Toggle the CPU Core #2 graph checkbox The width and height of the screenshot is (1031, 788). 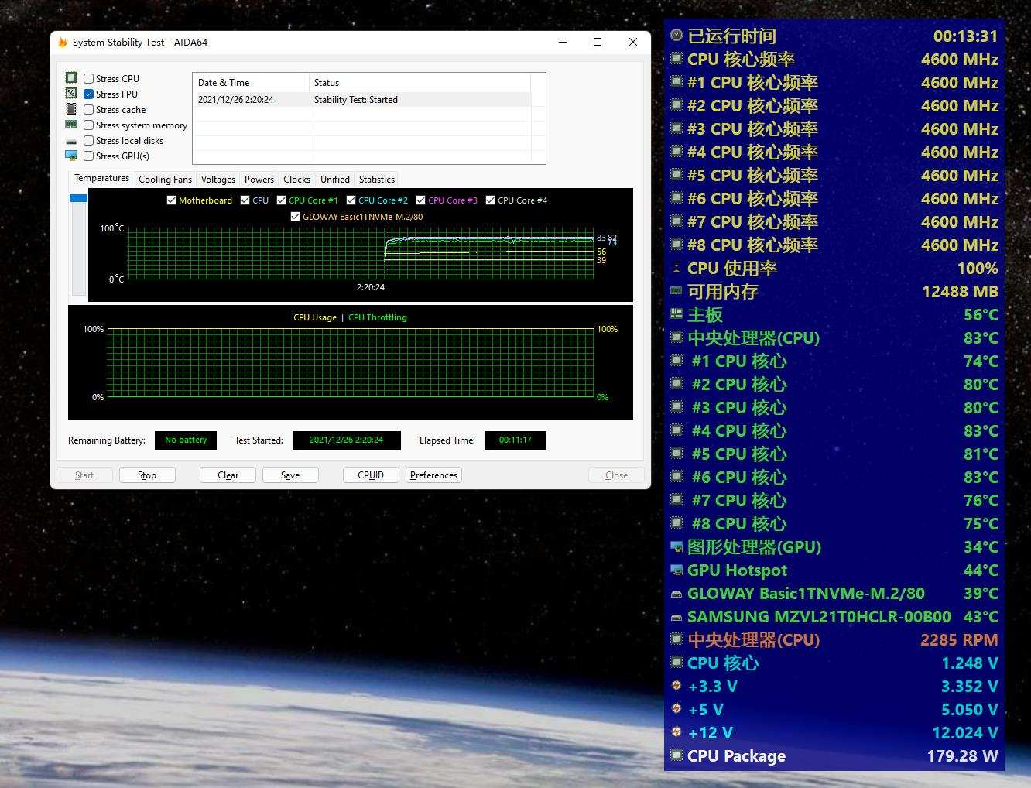[x=351, y=200]
